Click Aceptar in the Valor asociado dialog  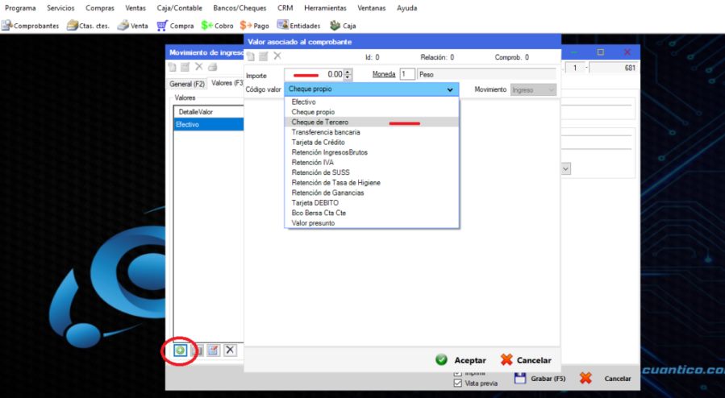tap(461, 360)
